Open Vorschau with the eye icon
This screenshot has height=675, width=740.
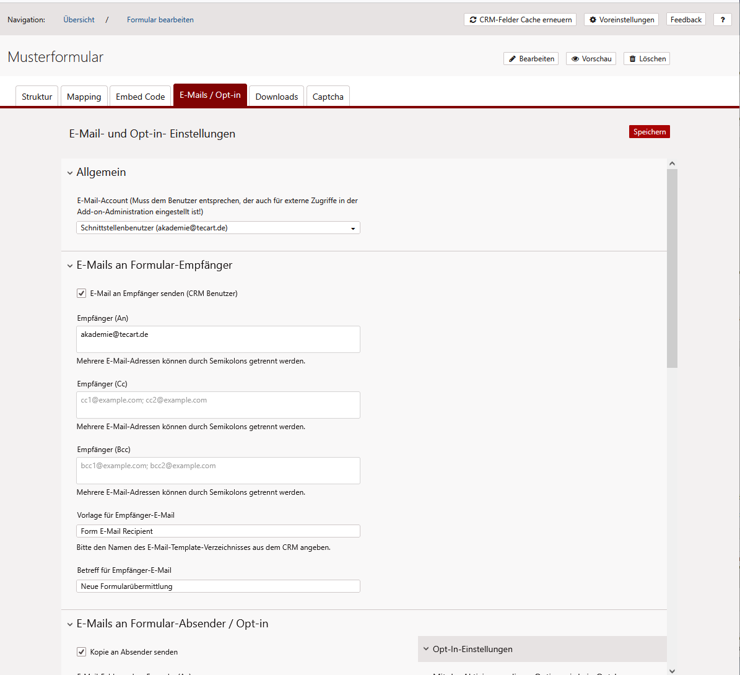tap(591, 59)
